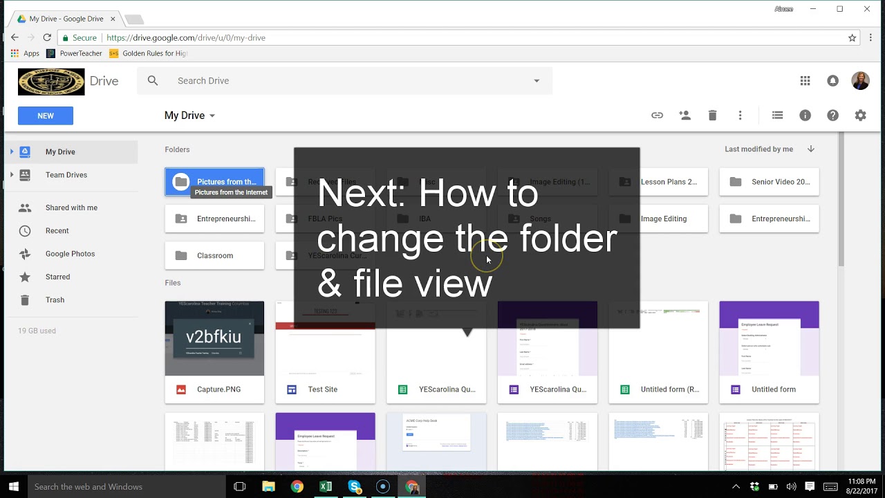Open Task View on the taskbar
Screen dimensions: 885x498
click(x=240, y=486)
